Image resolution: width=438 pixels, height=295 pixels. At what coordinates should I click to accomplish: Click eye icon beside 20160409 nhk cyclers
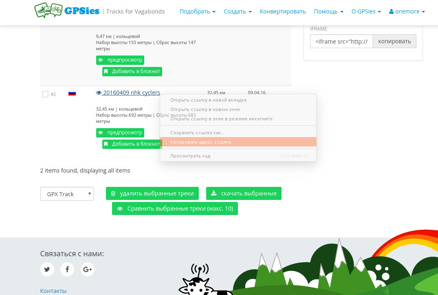[x=99, y=93]
